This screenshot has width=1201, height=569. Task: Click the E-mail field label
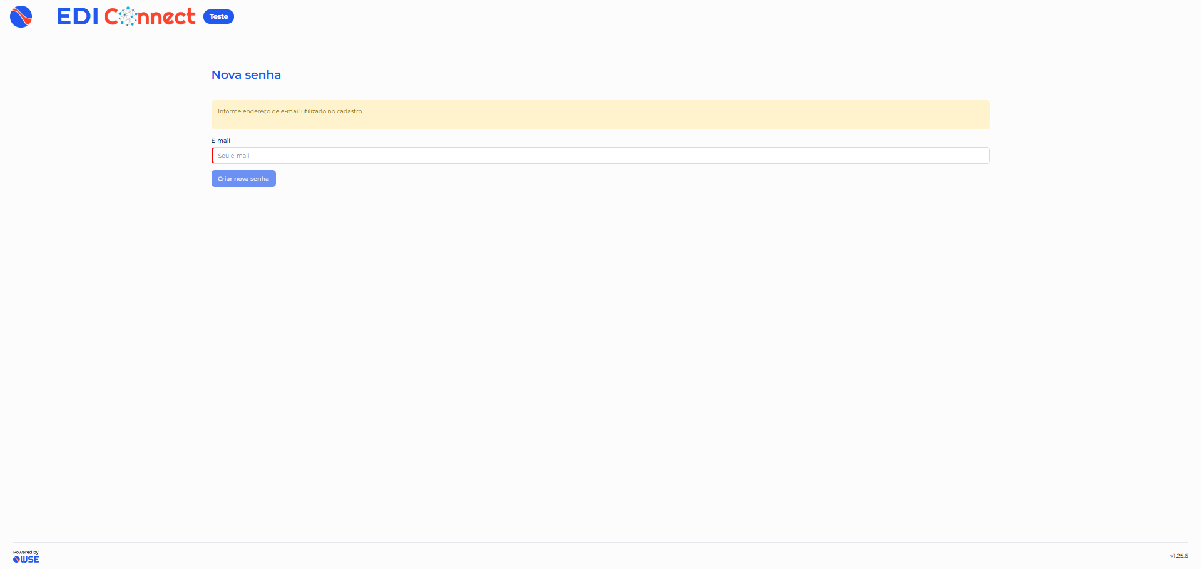221,141
